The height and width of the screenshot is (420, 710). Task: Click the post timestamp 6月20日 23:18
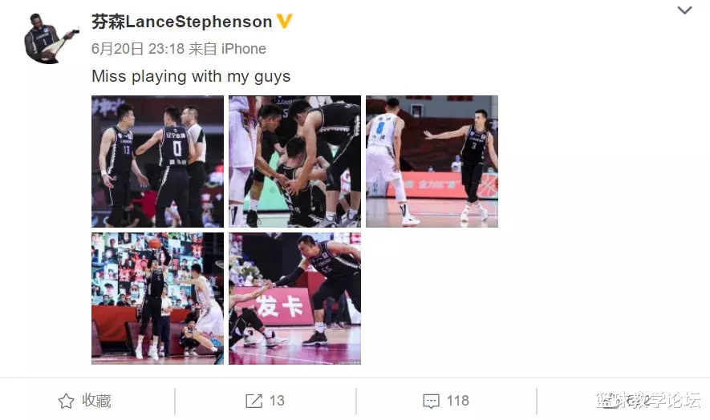[x=138, y=48]
